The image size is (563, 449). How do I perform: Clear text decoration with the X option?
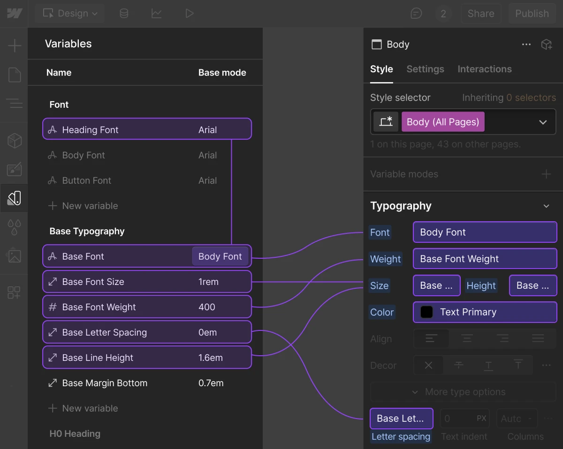428,365
